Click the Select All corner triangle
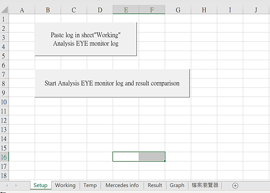This screenshot has width=270, height=193. pos(4,9)
